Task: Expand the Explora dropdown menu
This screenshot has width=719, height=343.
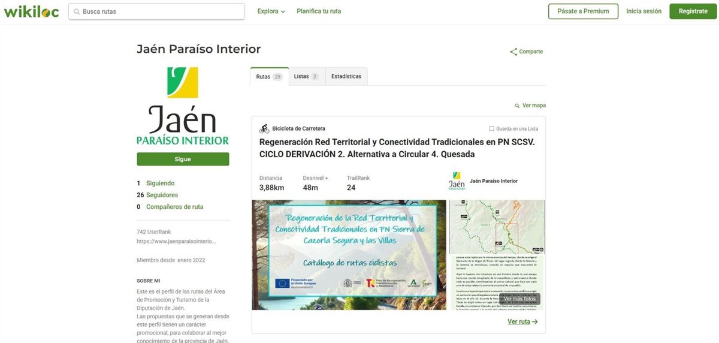Action: click(x=271, y=11)
